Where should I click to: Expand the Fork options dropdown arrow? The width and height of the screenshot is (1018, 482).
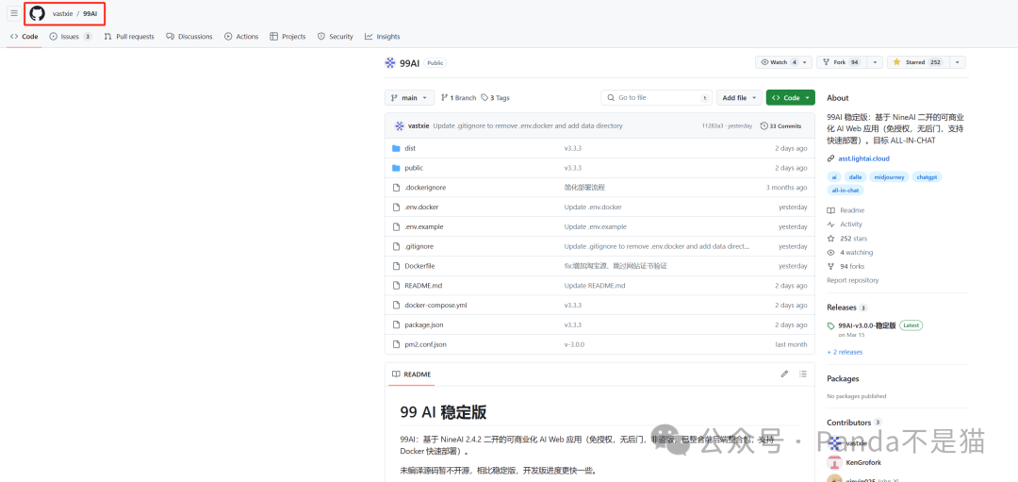point(875,62)
